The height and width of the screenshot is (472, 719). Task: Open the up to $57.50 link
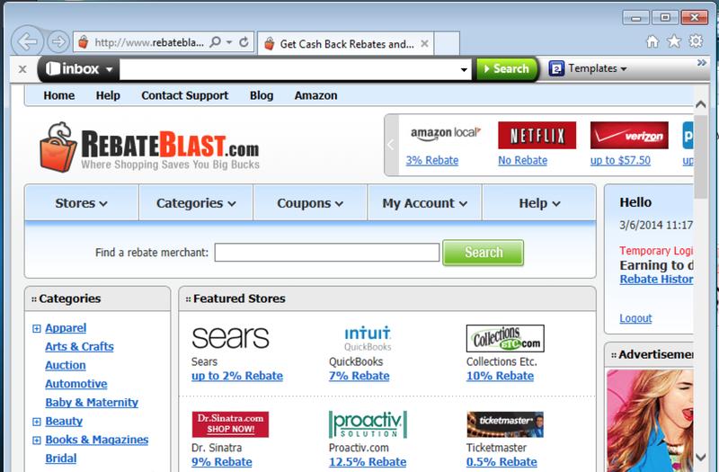[620, 161]
